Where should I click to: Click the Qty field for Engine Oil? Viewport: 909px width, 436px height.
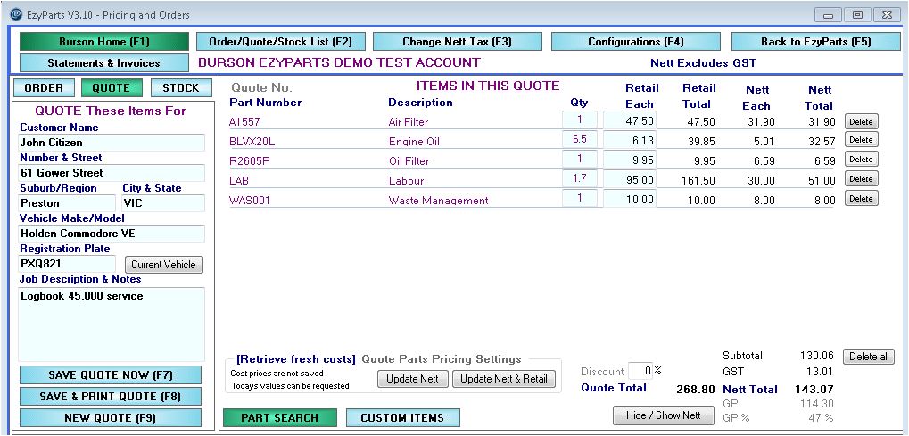(x=580, y=139)
